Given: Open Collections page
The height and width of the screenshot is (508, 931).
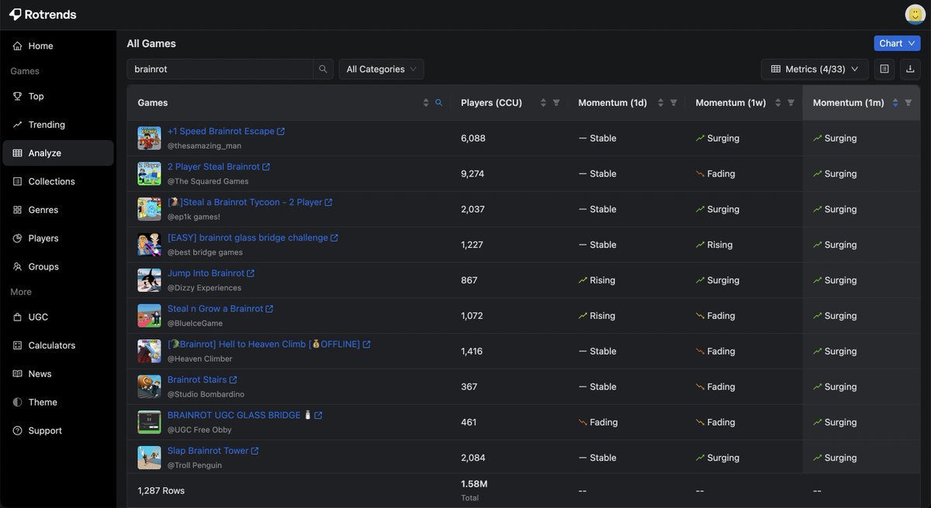Looking at the screenshot, I should [x=58, y=181].
